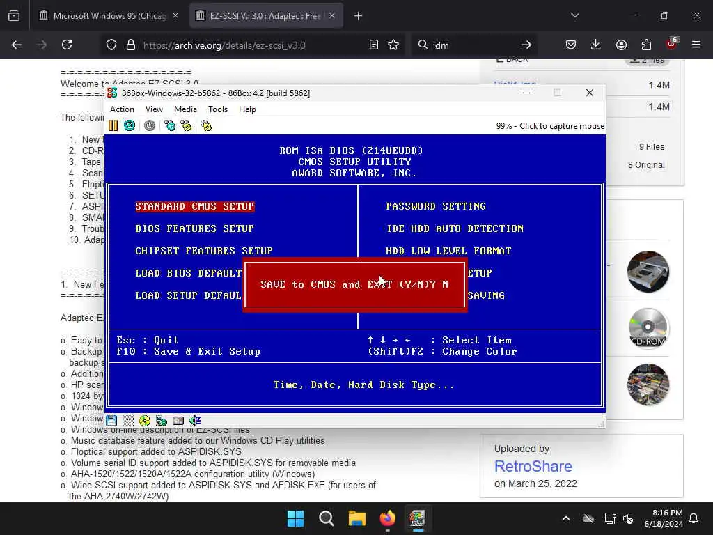Click the floppy disk status bar icon

pyautogui.click(x=111, y=420)
